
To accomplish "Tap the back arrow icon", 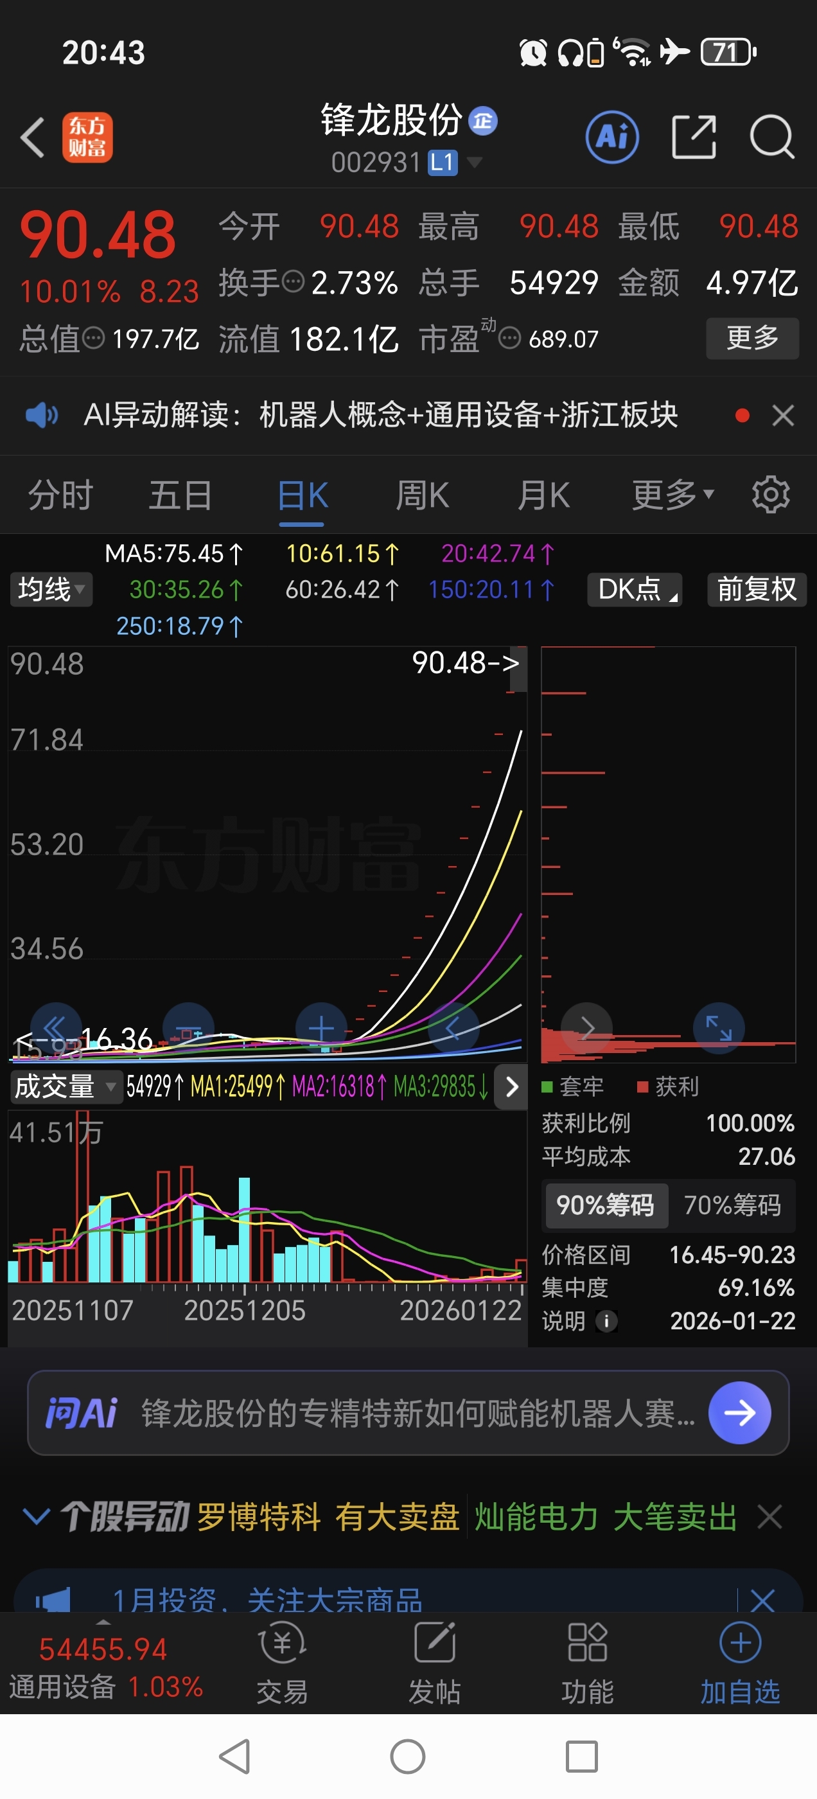I will pos(33,137).
